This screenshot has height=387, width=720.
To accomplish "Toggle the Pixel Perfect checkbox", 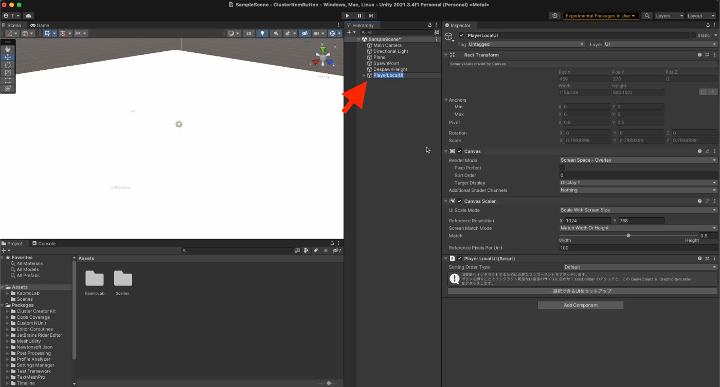I will point(562,168).
